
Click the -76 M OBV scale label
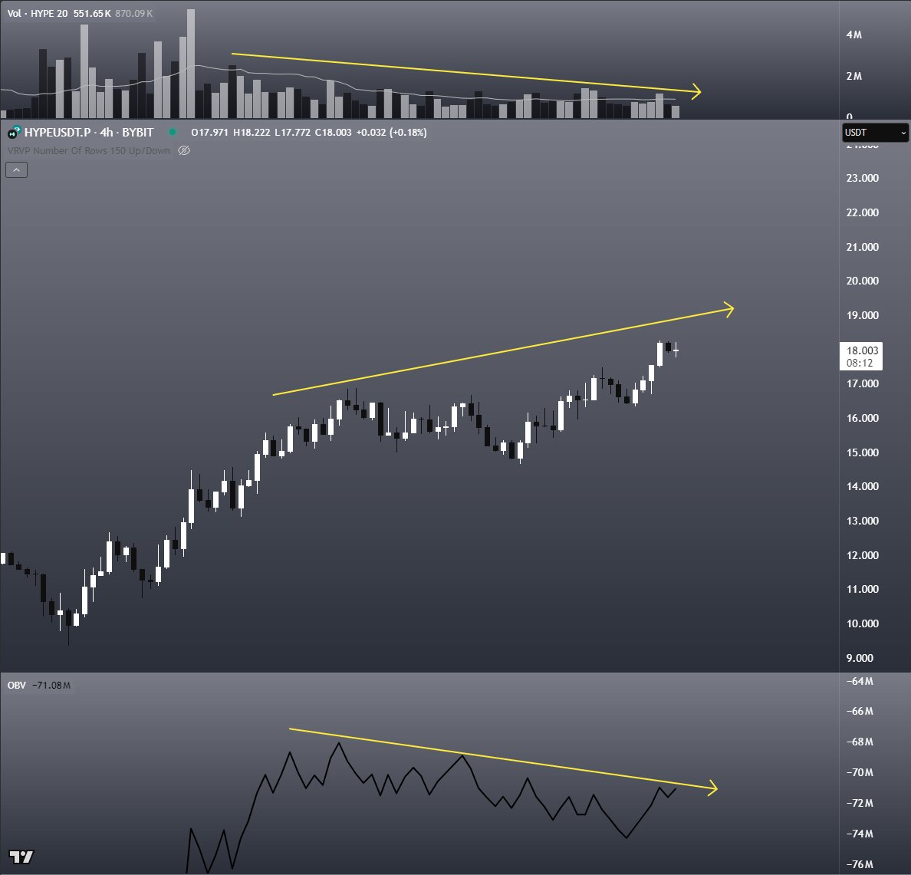pyautogui.click(x=860, y=864)
